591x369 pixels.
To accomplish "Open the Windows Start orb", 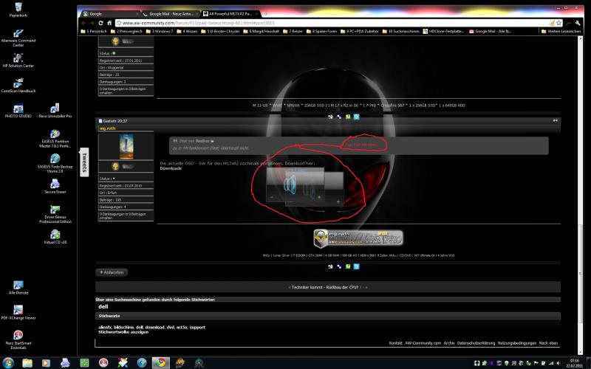I will point(8,362).
